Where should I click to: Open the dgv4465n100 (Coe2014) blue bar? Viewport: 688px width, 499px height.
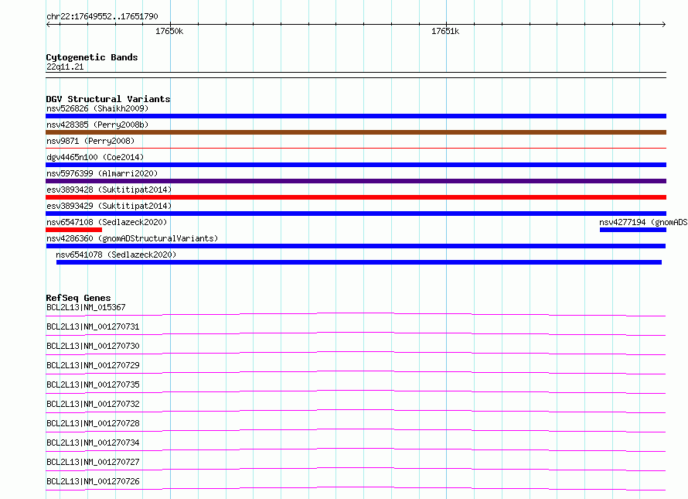pos(356,165)
